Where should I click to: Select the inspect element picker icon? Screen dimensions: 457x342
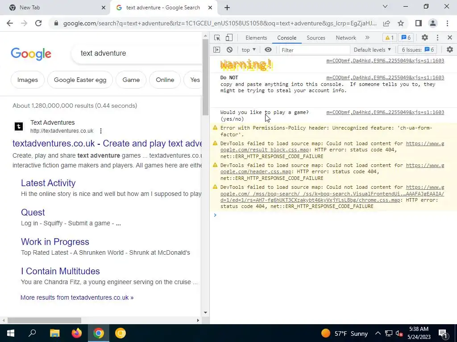tap(217, 37)
